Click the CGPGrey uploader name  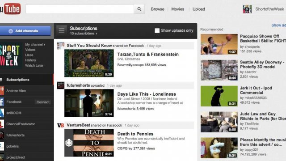click(125, 148)
